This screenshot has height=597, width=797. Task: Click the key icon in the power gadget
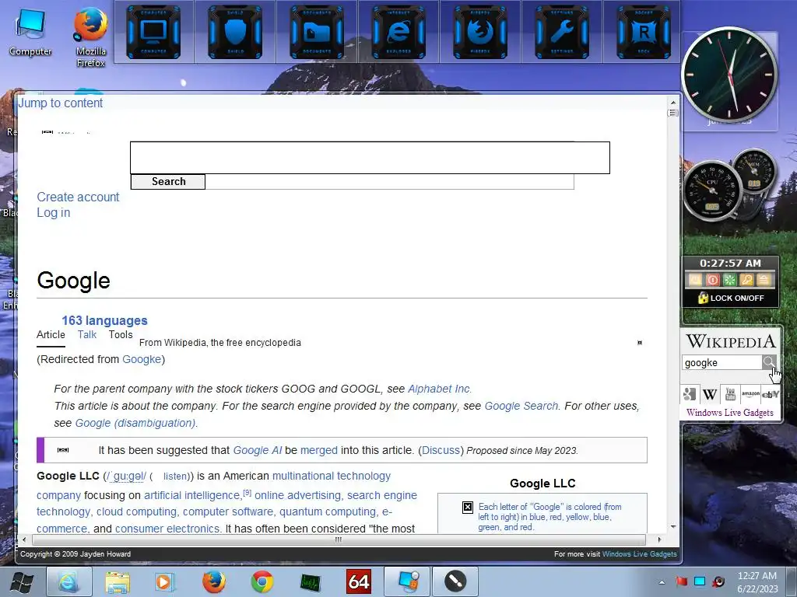[x=746, y=280]
